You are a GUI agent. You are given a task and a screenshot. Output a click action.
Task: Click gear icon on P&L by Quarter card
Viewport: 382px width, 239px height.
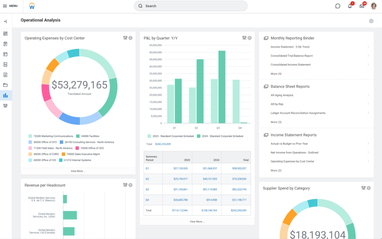pos(249,38)
